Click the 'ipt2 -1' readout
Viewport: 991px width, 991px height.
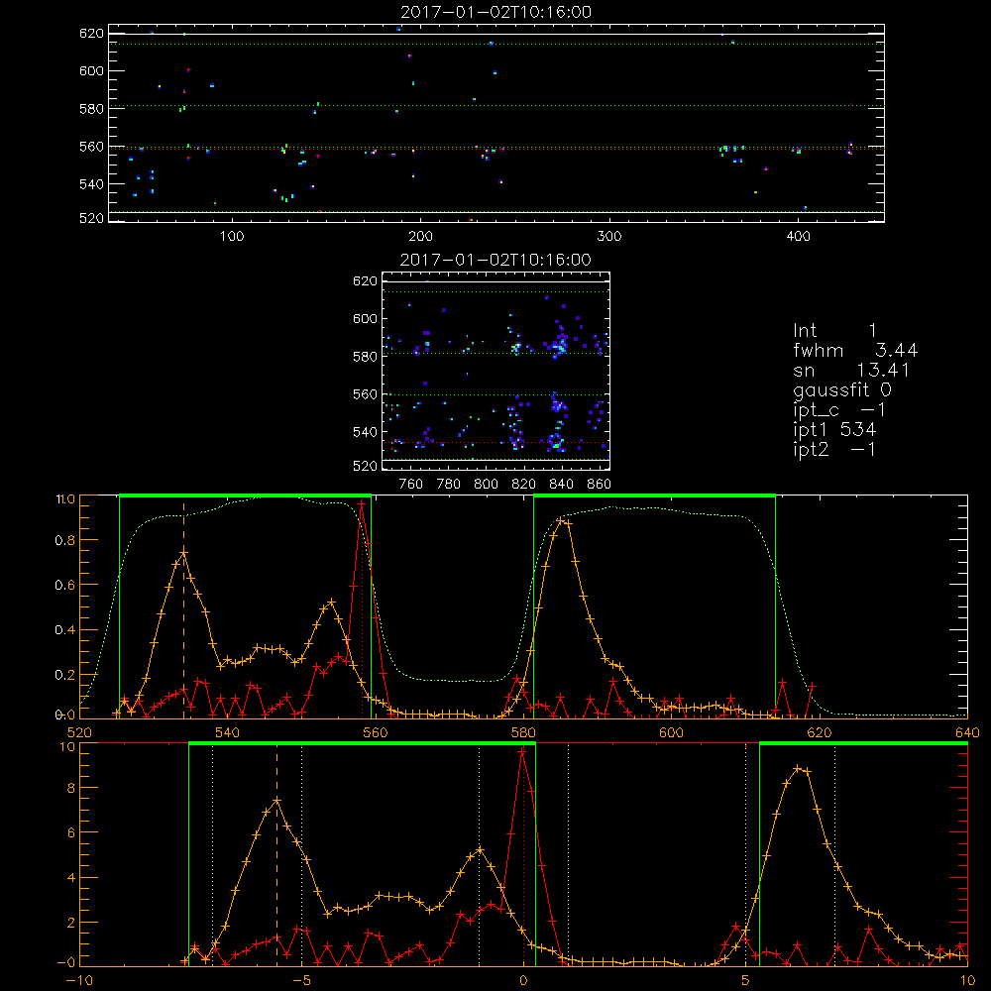point(834,449)
